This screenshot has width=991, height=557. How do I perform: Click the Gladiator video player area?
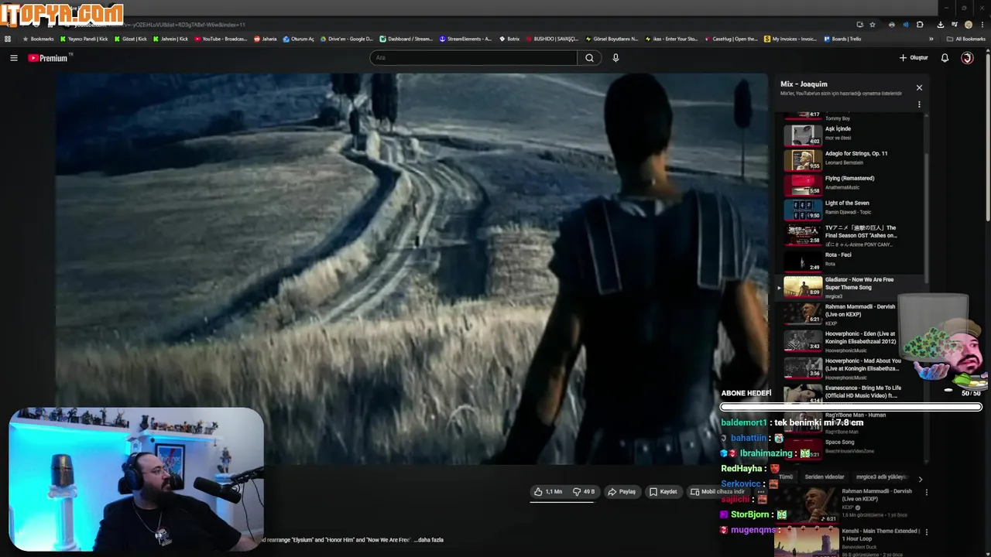[410, 268]
